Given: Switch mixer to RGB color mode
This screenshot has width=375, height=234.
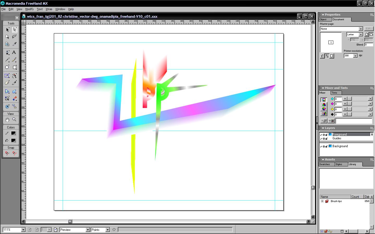Looking at the screenshot, I should 324,105.
